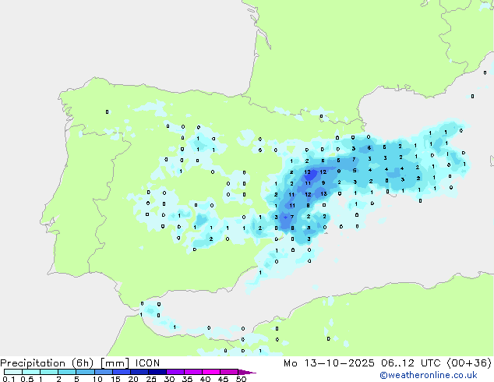Click the 'Precipitation (6h) [mm] ICON' title
The width and height of the screenshot is (494, 382).
point(80,363)
